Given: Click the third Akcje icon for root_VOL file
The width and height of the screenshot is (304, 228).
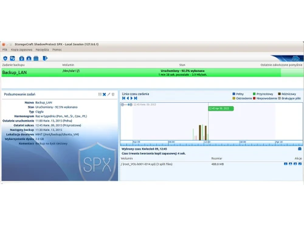Looking at the screenshot, I should click(x=295, y=164).
